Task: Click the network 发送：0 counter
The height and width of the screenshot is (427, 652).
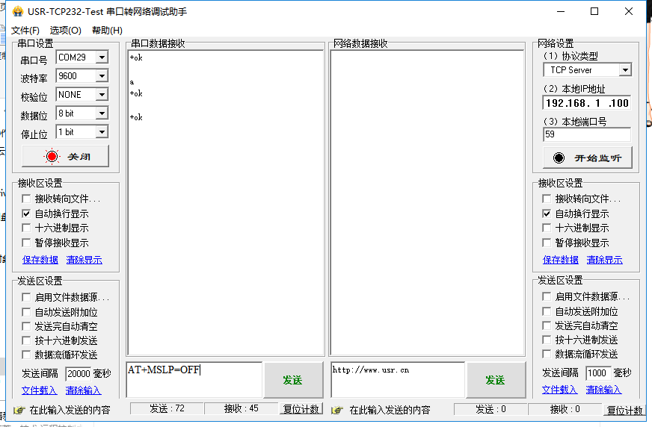Action: (490, 409)
